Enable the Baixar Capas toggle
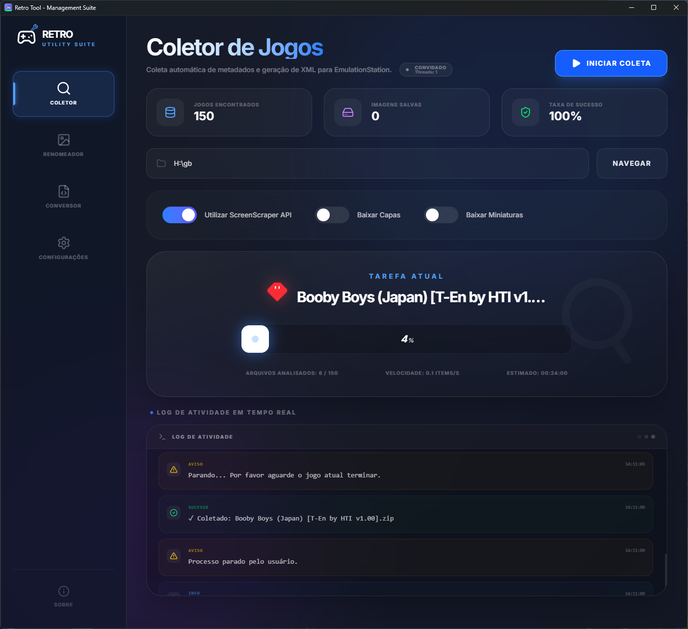Screen dimensions: 688x629 pos(332,215)
